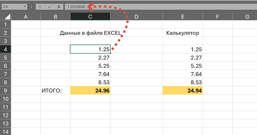
Task: Select row 1 header
Action: [5, 24]
